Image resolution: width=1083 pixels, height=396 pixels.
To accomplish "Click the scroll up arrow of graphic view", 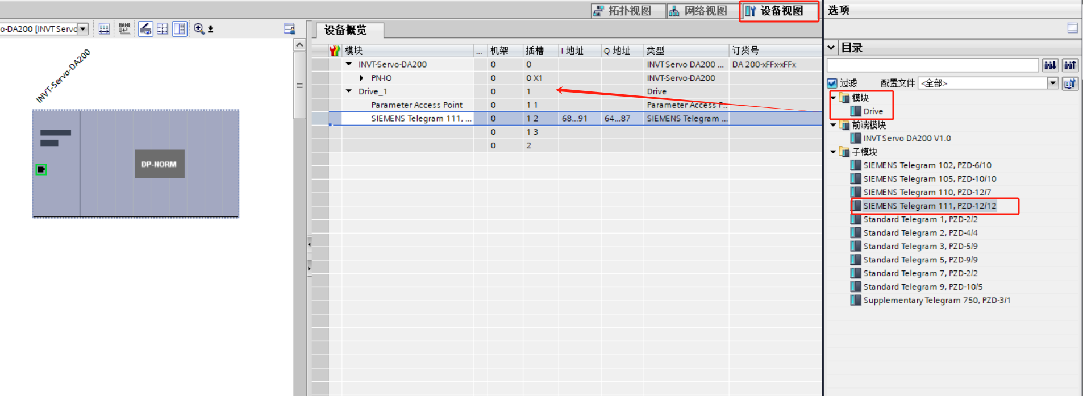I will [299, 45].
